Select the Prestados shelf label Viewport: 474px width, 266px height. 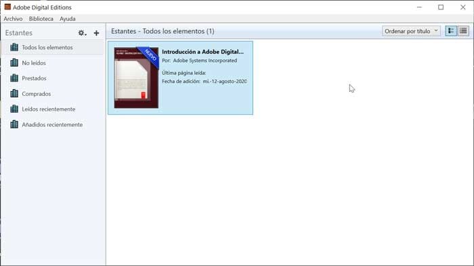coord(34,78)
